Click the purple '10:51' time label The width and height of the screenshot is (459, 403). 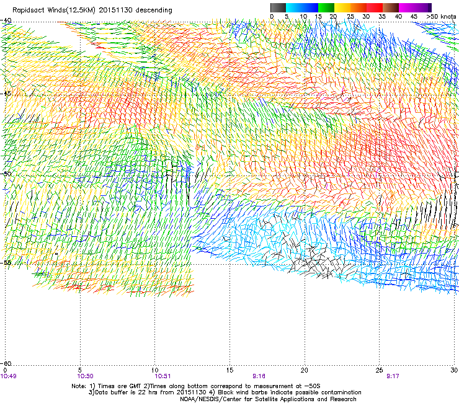[x=163, y=376]
